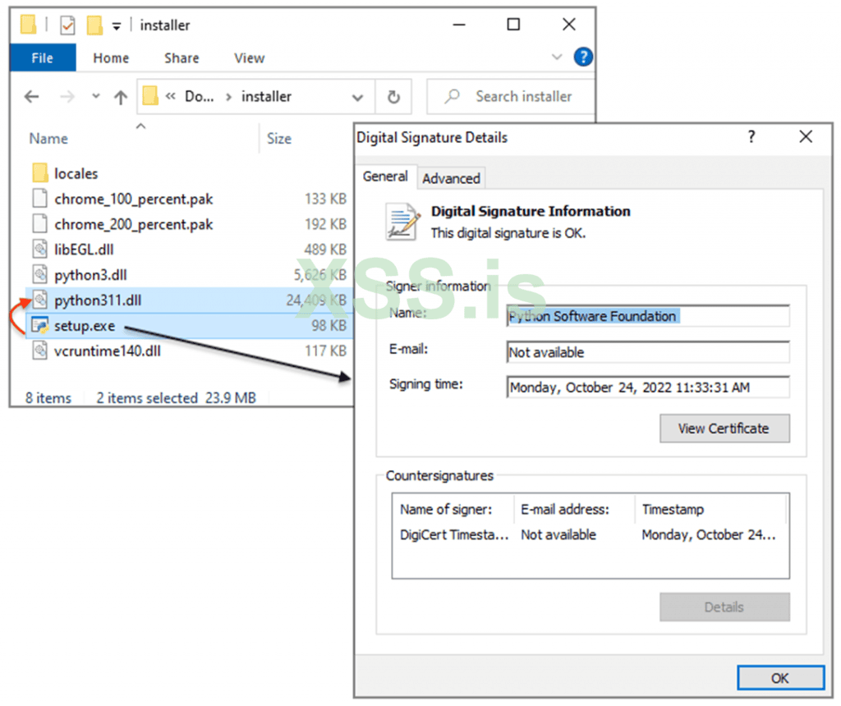The height and width of the screenshot is (706, 841).
Task: Click the python3.dll file icon
Action: pyautogui.click(x=39, y=274)
